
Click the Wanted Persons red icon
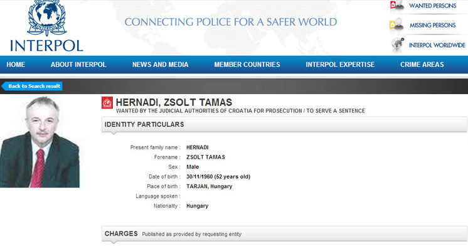pyautogui.click(x=397, y=6)
